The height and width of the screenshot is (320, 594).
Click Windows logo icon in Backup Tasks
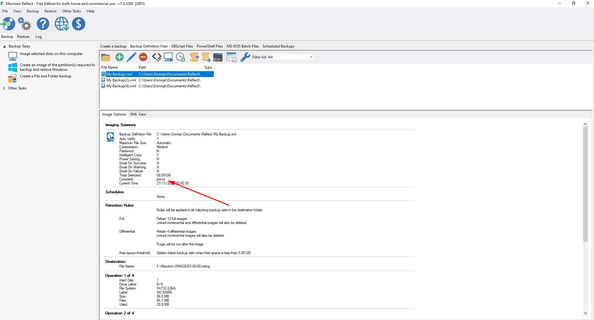[12, 67]
